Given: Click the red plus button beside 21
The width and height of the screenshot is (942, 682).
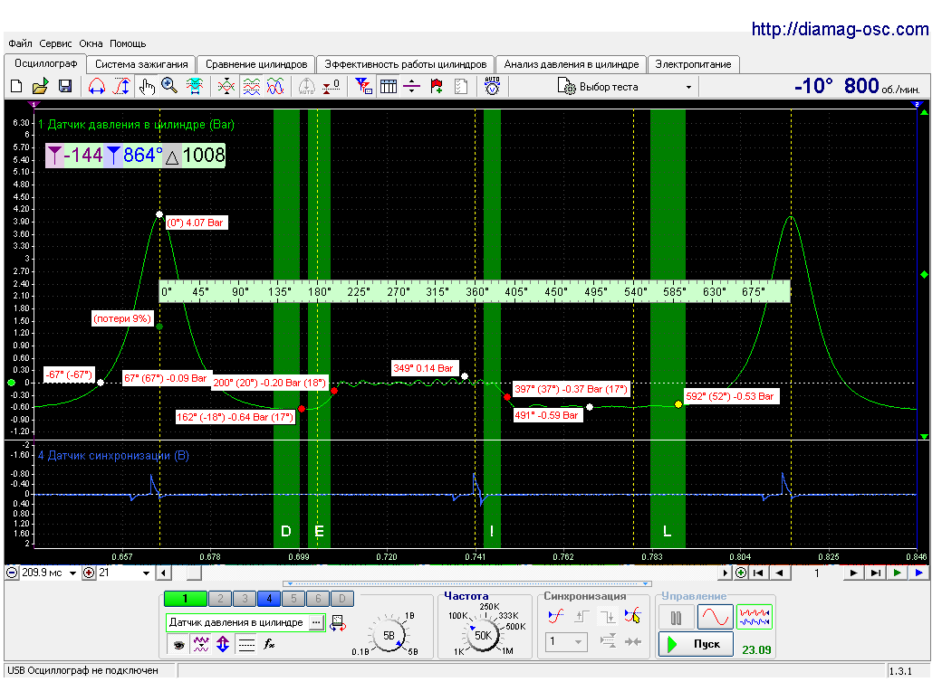Looking at the screenshot, I should click(90, 573).
